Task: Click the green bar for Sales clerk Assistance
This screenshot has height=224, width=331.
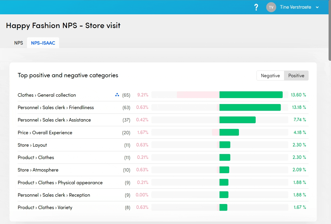Action: coord(237,120)
